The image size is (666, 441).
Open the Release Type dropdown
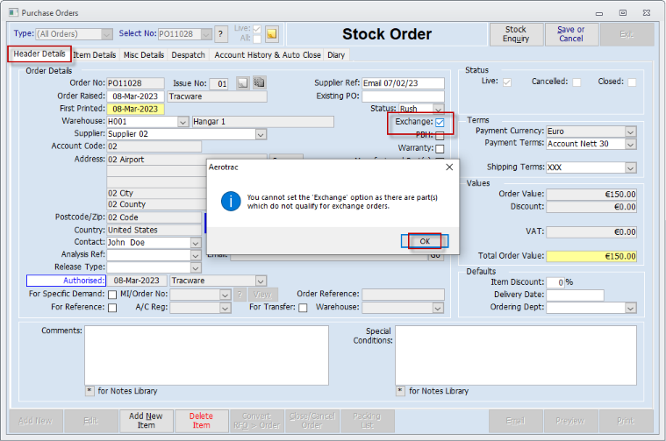point(196,267)
